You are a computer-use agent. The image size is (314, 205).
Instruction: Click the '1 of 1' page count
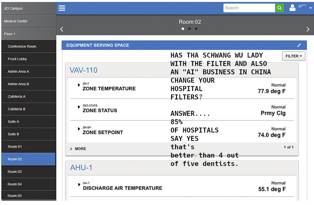[289, 147]
